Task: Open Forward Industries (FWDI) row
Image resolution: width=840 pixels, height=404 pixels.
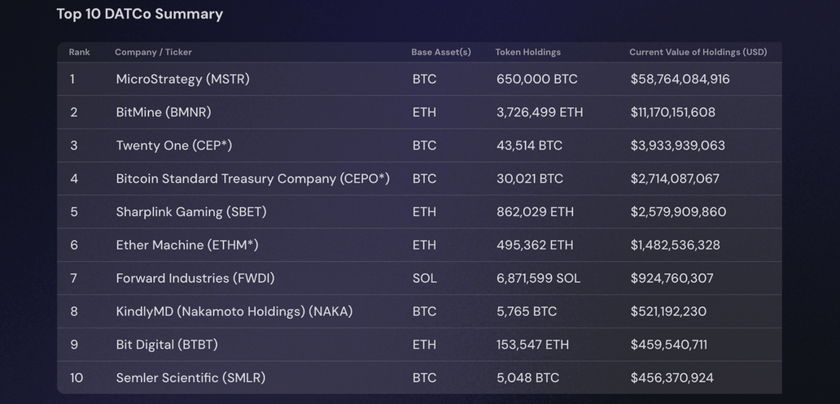Action: (x=195, y=278)
